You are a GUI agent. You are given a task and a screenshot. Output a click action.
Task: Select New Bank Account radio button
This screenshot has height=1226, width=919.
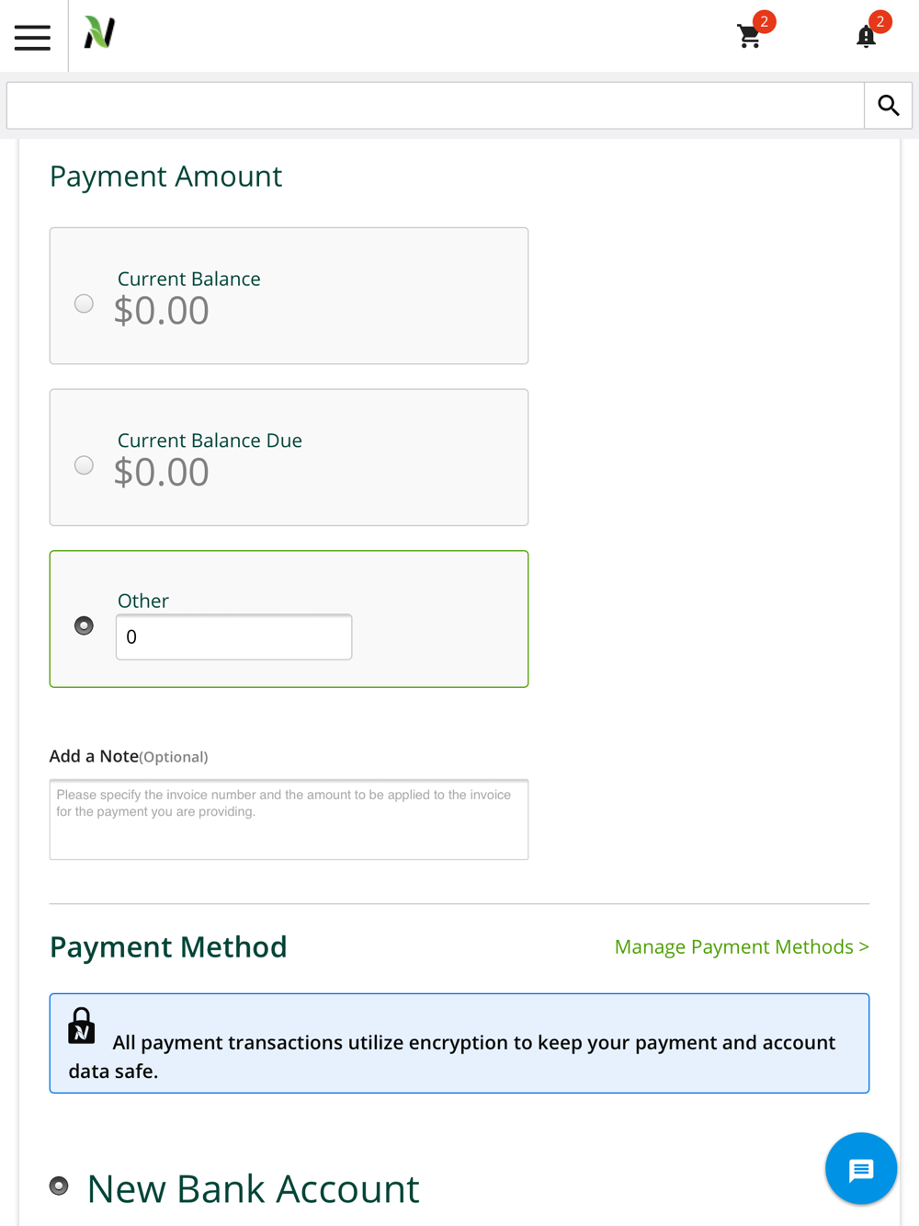point(59,1186)
